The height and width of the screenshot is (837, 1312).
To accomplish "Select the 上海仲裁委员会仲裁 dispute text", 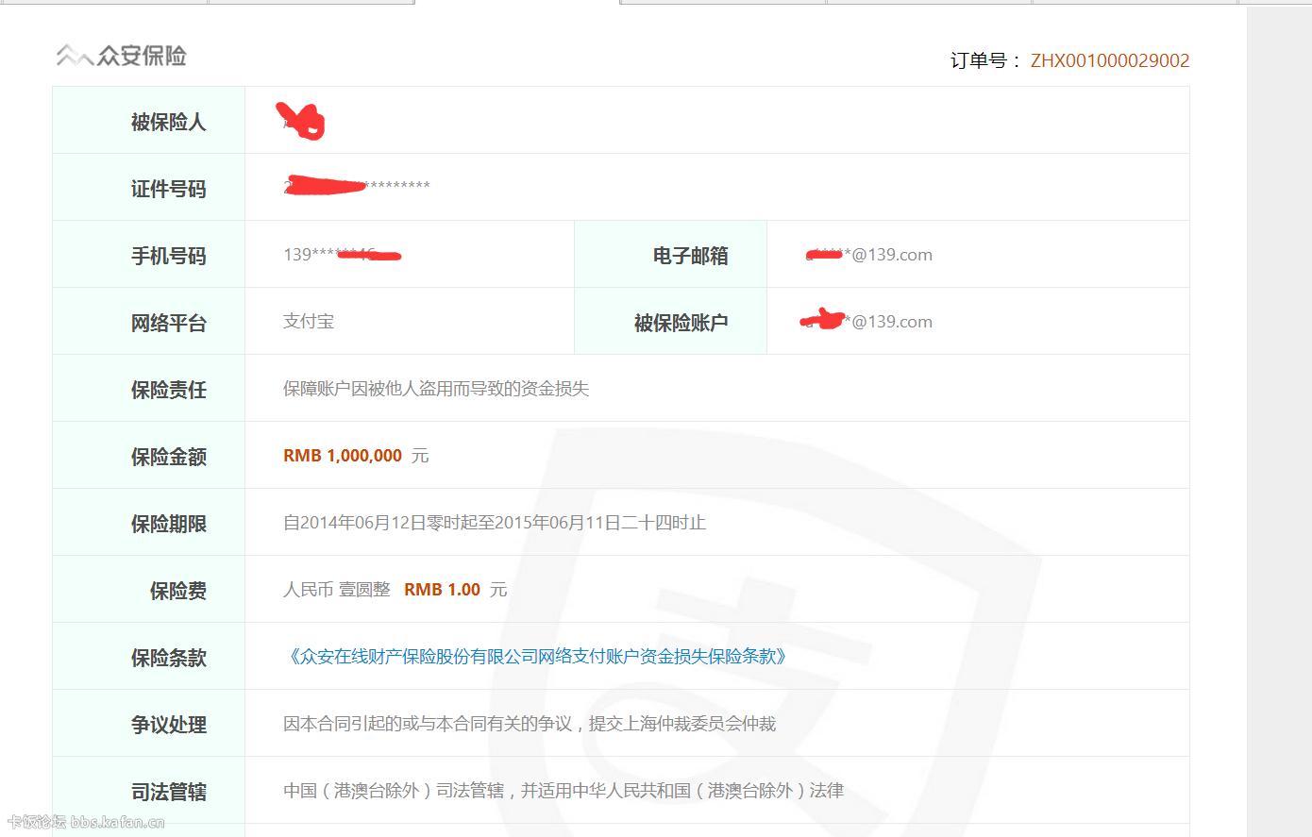I will 530,723.
